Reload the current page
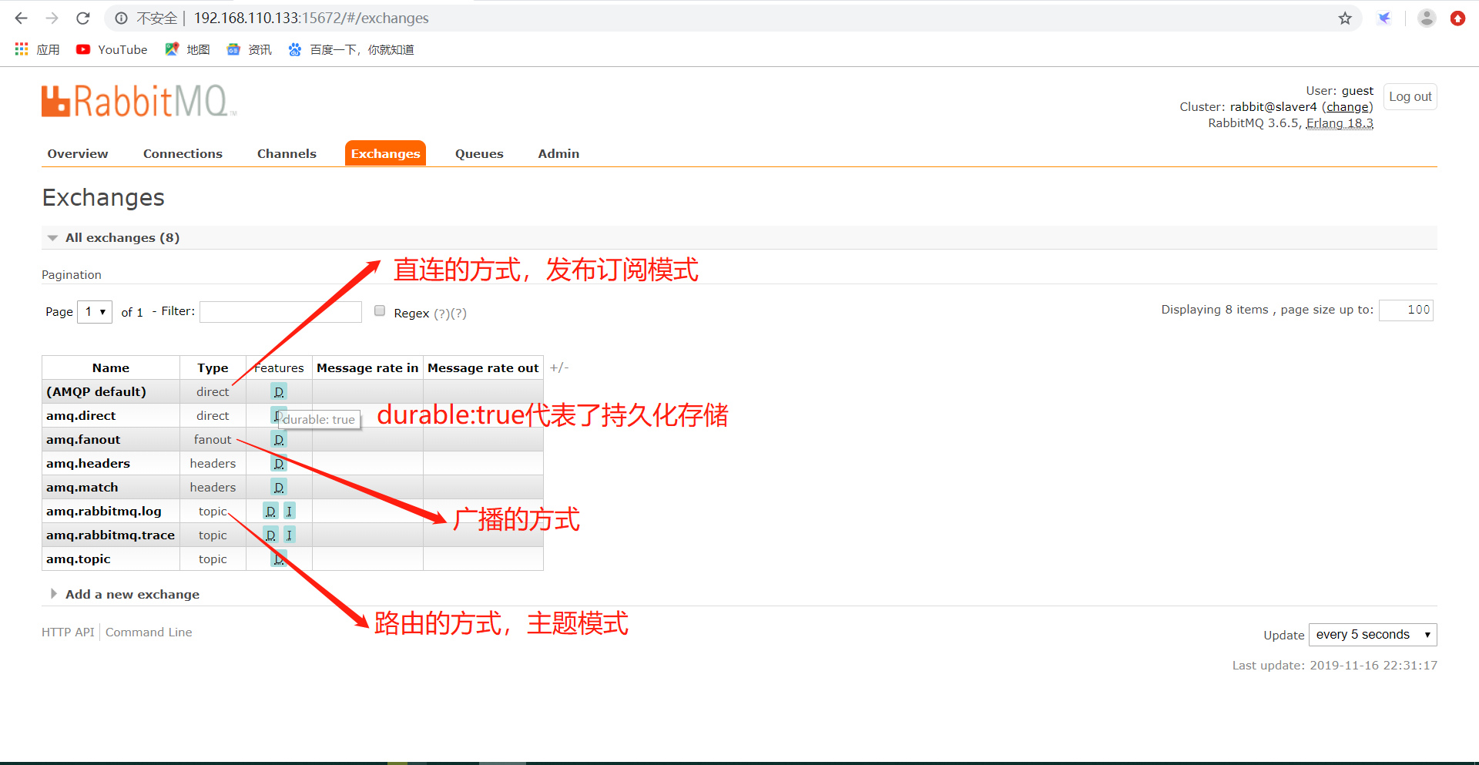The height and width of the screenshot is (765, 1479). coord(82,18)
